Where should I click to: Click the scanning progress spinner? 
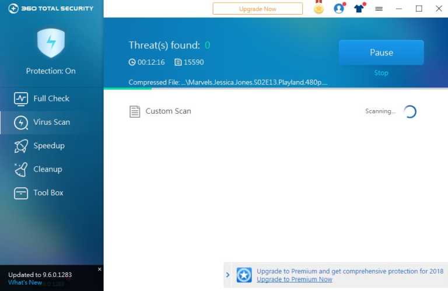pyautogui.click(x=410, y=111)
